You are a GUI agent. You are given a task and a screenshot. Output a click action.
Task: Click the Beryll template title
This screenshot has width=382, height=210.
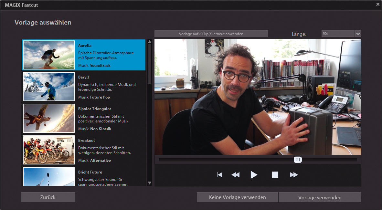coord(84,77)
